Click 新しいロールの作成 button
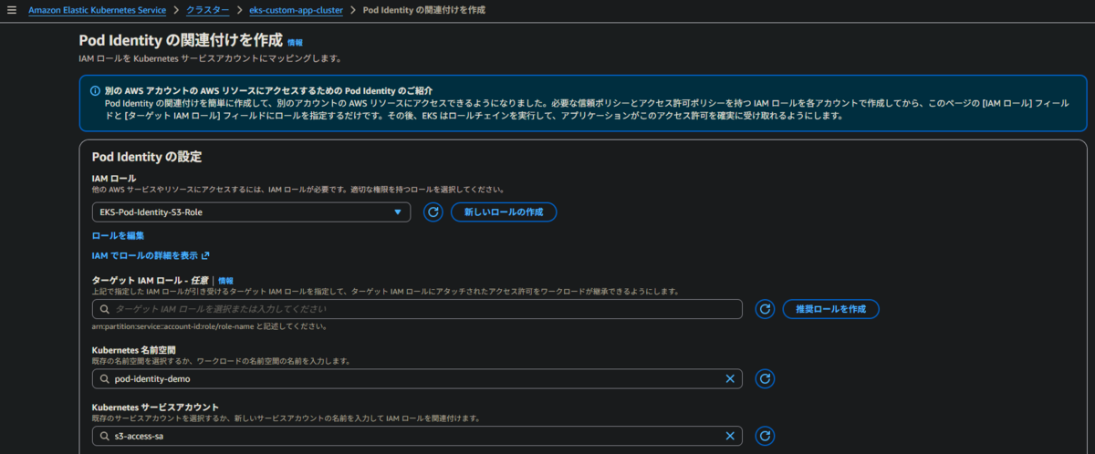The height and width of the screenshot is (454, 1095). pyautogui.click(x=504, y=212)
